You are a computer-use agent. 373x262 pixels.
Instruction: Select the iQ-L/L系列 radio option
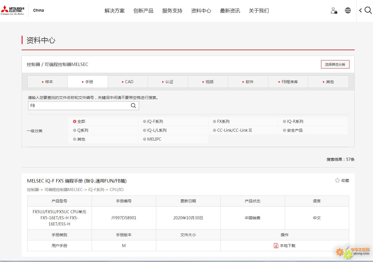coord(145,130)
